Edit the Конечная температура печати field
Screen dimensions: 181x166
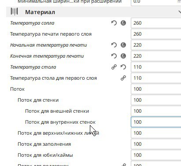click(156, 56)
